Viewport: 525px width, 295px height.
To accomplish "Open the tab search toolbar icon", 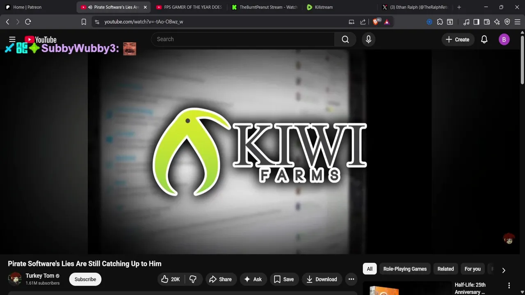I will [450, 22].
